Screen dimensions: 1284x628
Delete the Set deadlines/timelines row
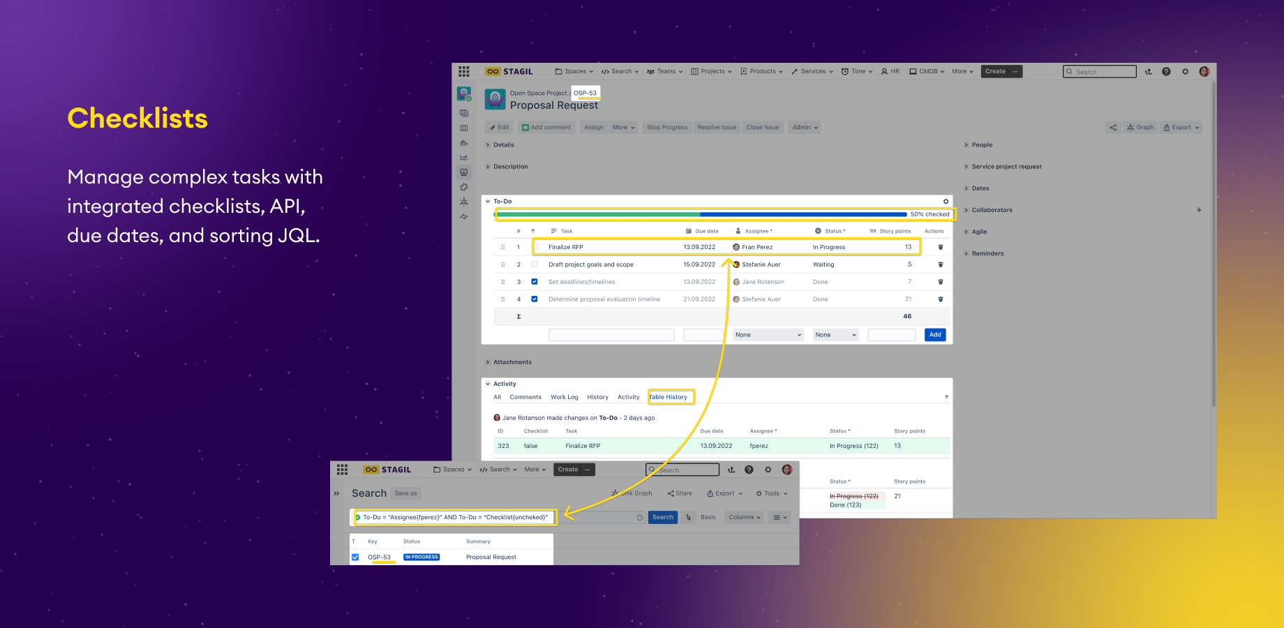[x=941, y=282]
